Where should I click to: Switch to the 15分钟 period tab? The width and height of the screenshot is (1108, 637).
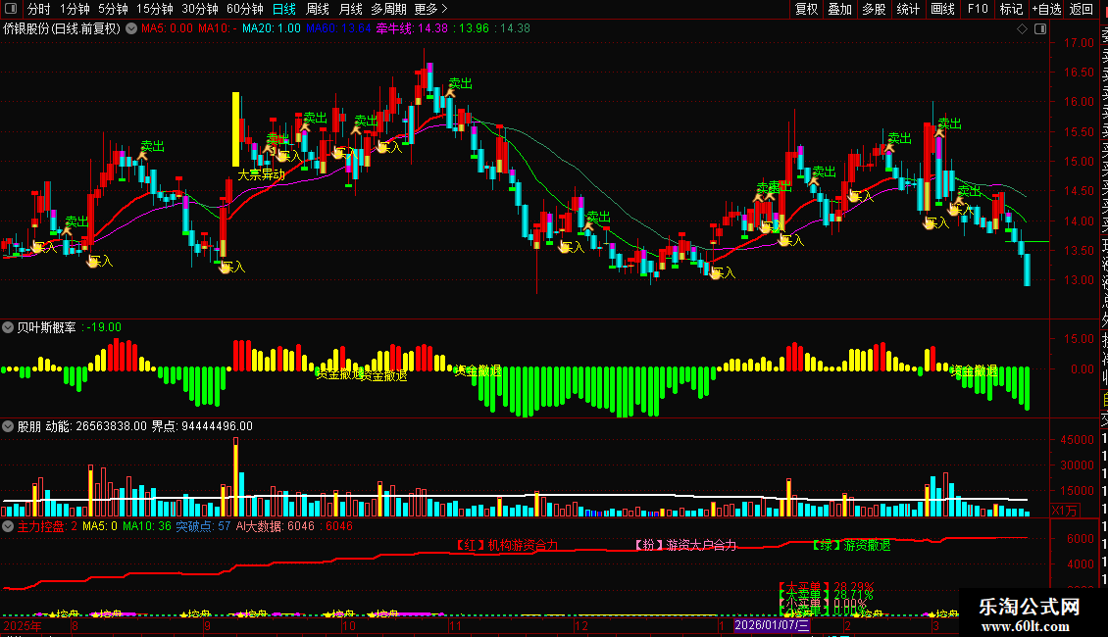[155, 9]
